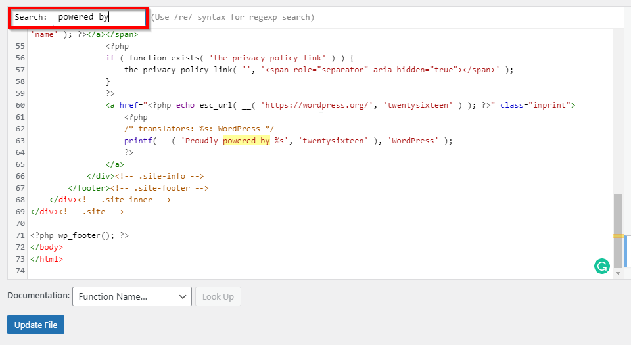This screenshot has width=631, height=345.
Task: Click 'https://wordpress.org/' string on line 60
Action: point(317,105)
